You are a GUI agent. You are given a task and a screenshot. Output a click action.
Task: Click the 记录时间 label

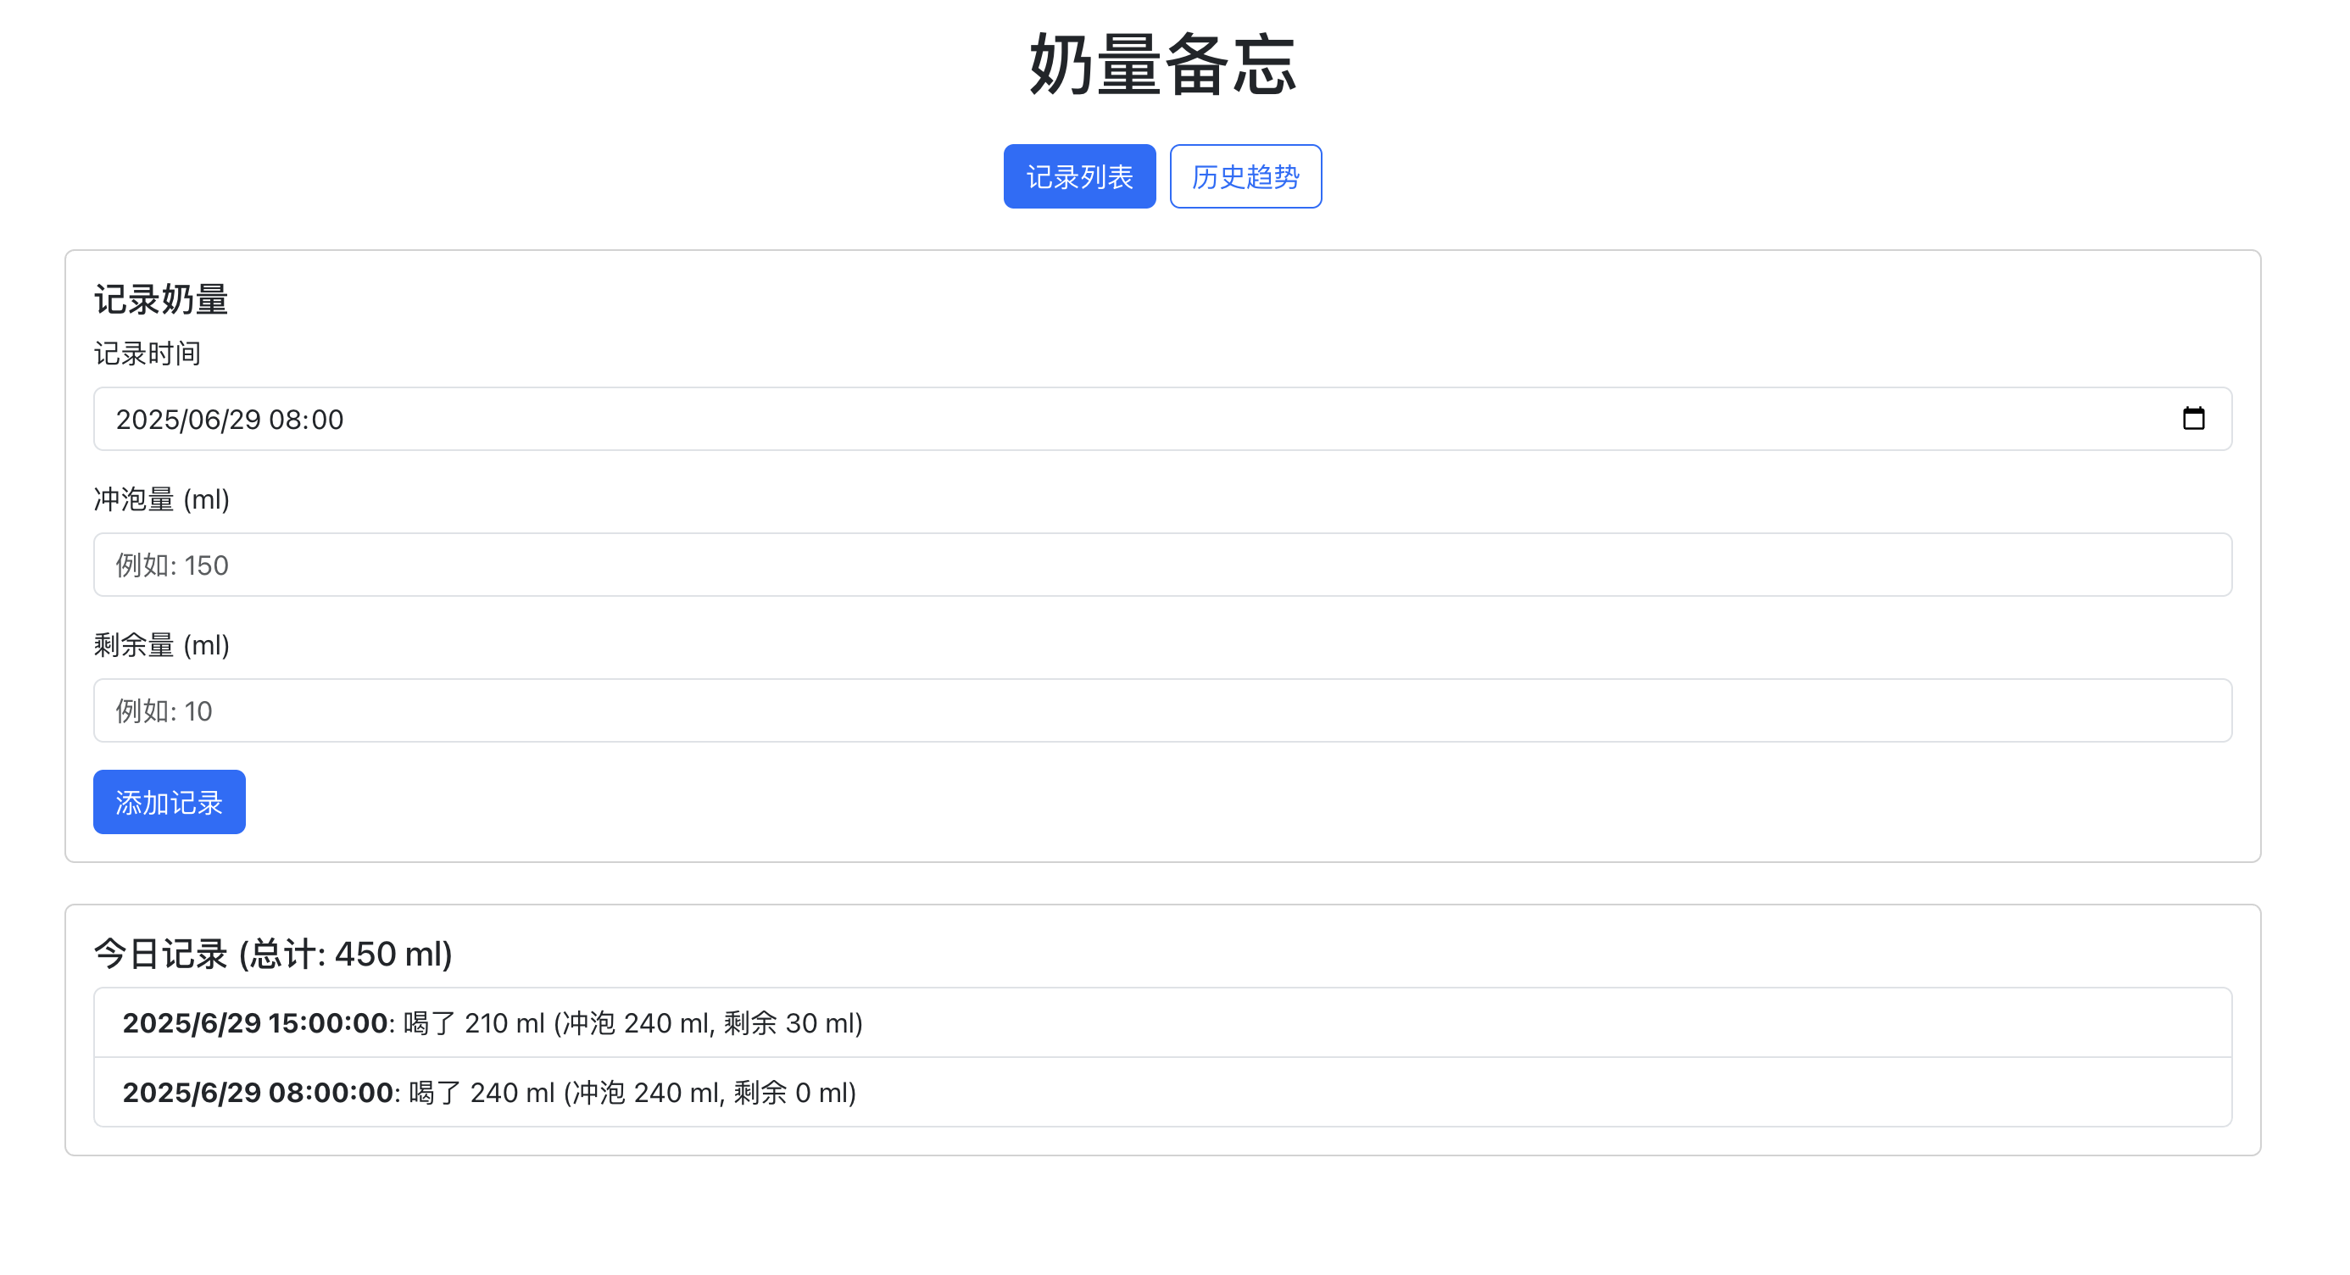point(146,353)
